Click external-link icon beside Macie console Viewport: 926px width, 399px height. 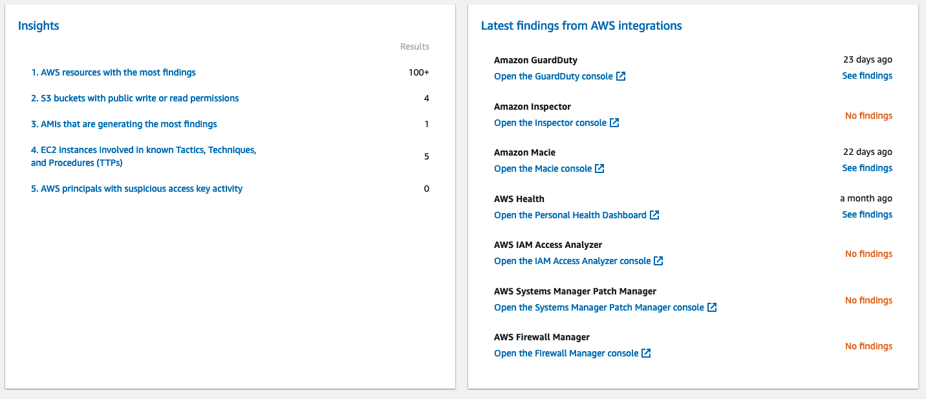(599, 169)
